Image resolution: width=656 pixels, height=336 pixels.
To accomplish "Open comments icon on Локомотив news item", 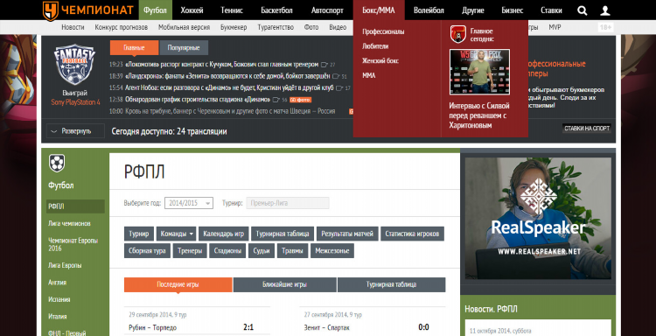I will [x=324, y=65].
